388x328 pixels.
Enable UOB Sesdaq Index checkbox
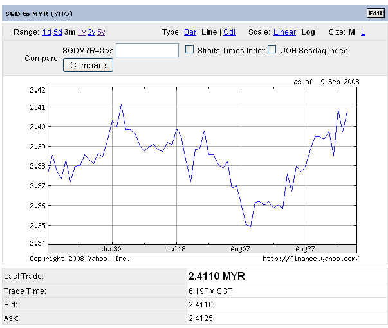(272, 50)
